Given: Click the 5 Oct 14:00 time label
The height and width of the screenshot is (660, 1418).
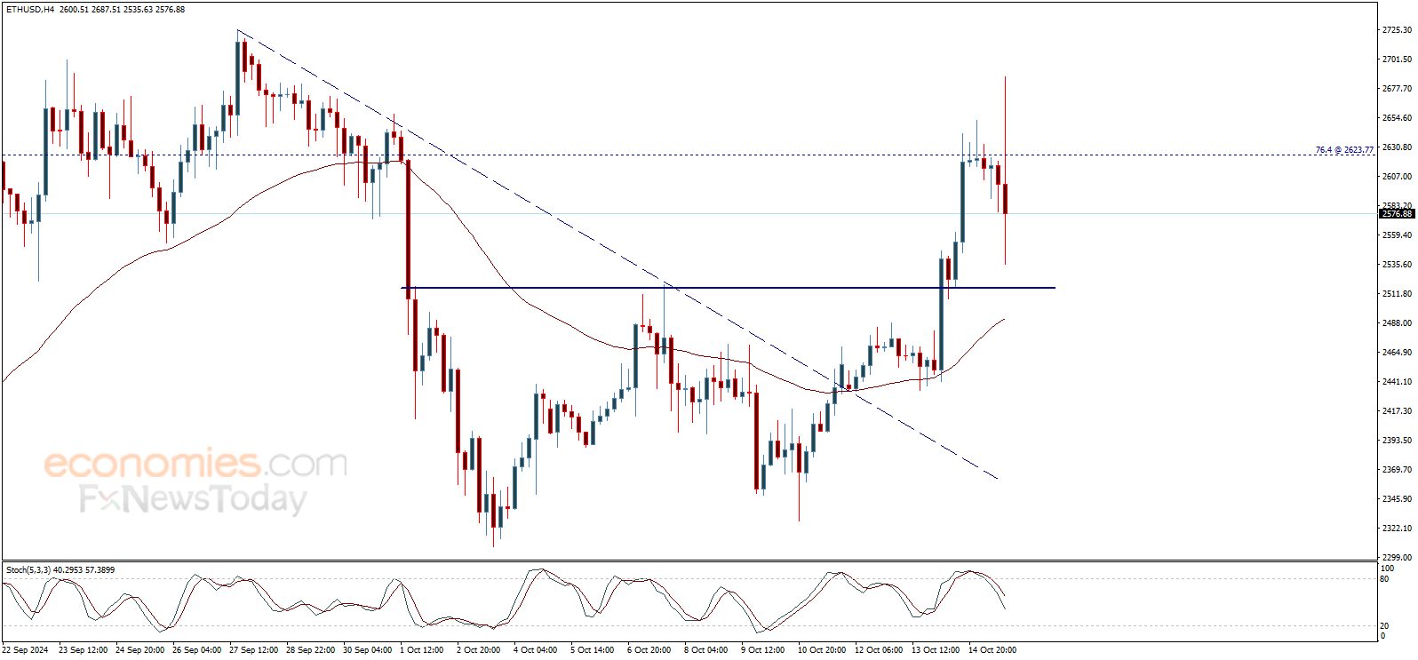Looking at the screenshot, I should pyautogui.click(x=592, y=650).
